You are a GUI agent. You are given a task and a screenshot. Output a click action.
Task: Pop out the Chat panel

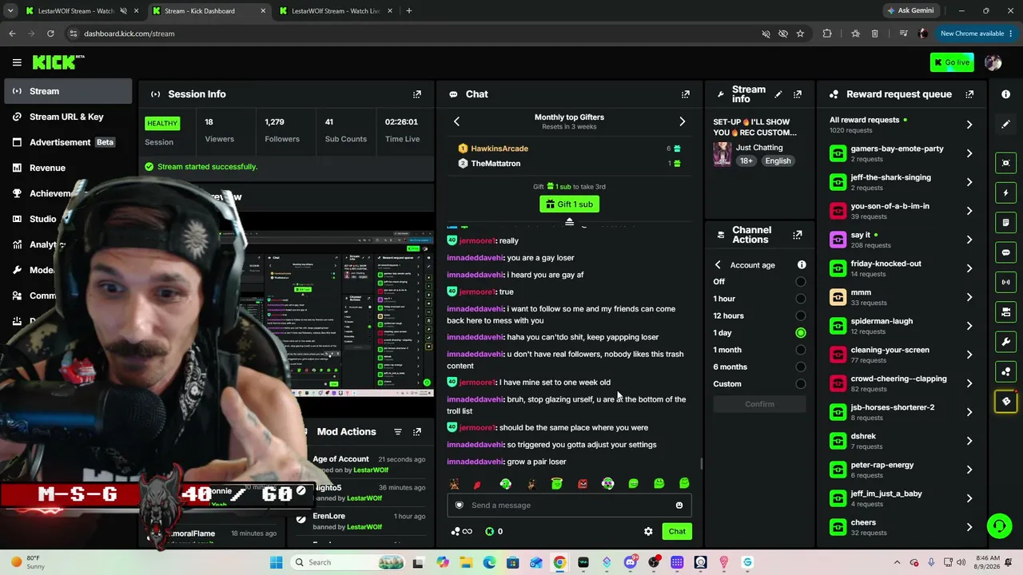(x=686, y=94)
